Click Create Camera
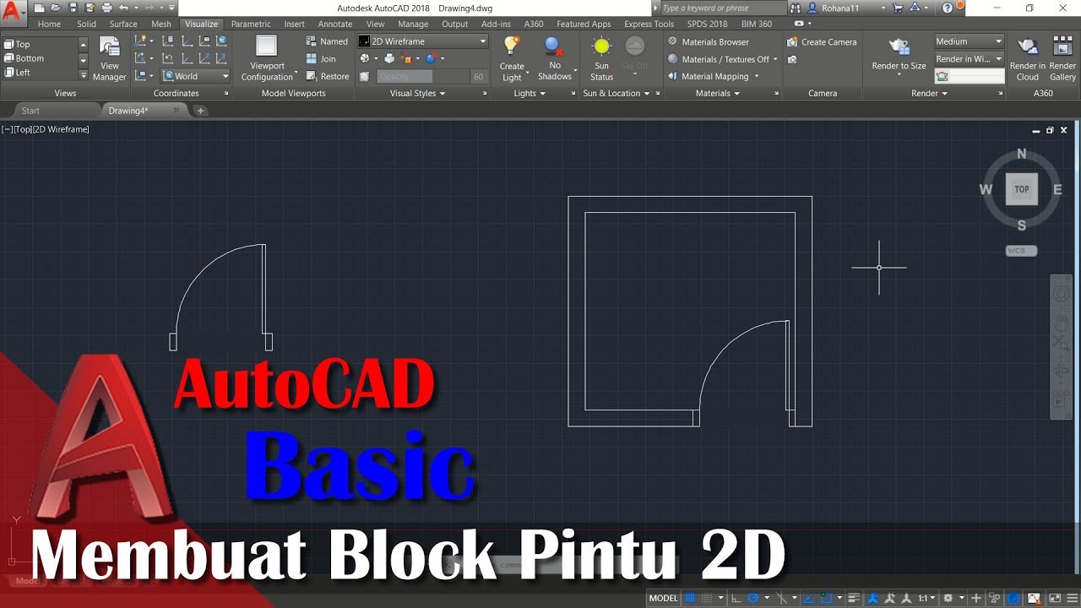This screenshot has height=608, width=1081. point(822,41)
